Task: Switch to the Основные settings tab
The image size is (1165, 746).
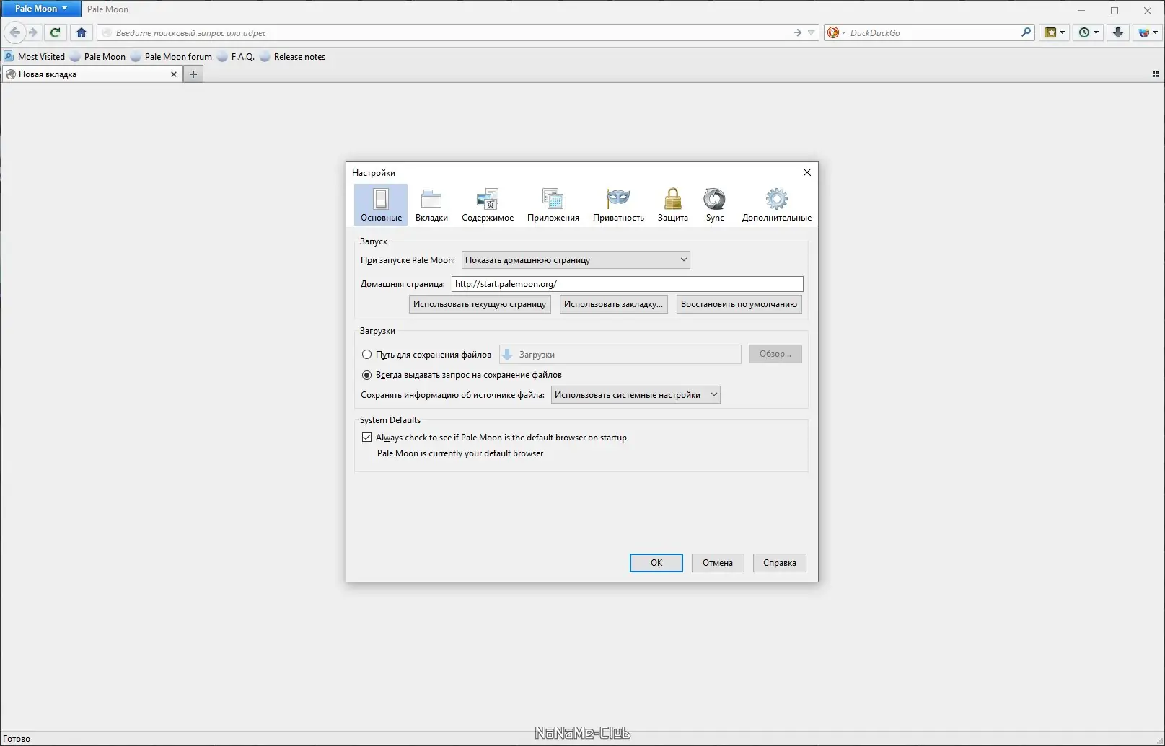Action: tap(381, 205)
